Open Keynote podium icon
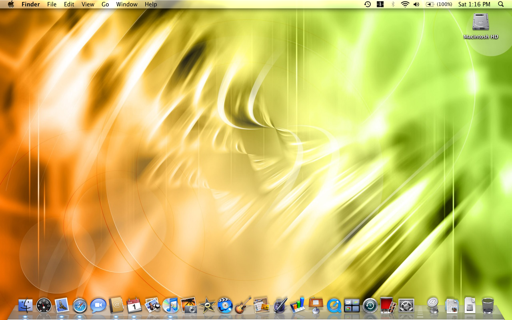The image size is (512, 320). pos(316,306)
